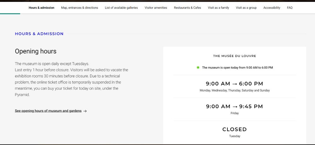Go to Map, entrances & directions
This screenshot has height=145, width=315.
pyautogui.click(x=79, y=8)
